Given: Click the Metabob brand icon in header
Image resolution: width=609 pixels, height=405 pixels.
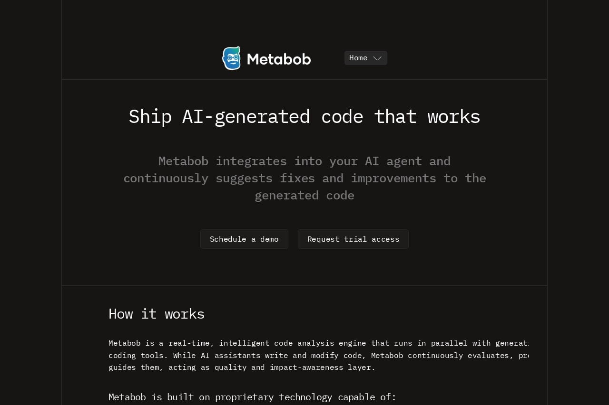Looking at the screenshot, I should [231, 58].
